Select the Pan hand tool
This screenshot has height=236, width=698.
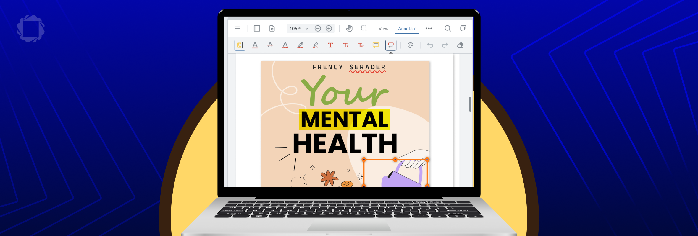tap(349, 28)
